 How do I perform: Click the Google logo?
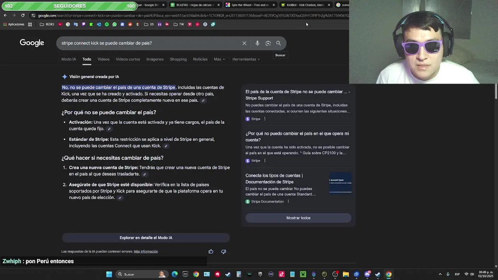pos(32,43)
